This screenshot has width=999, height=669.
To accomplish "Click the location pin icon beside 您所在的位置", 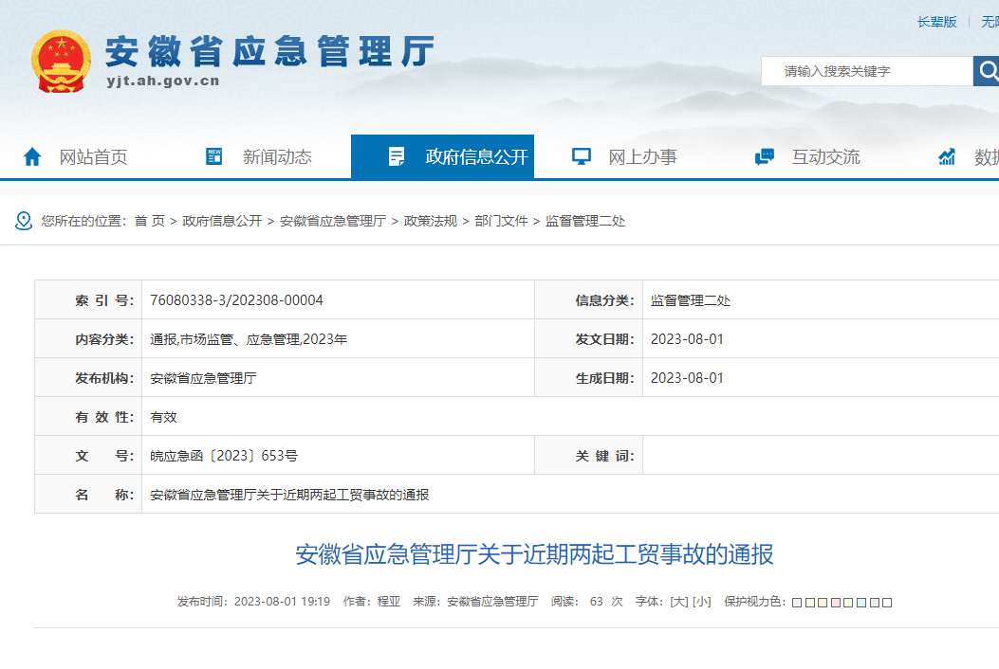I will click(x=24, y=221).
